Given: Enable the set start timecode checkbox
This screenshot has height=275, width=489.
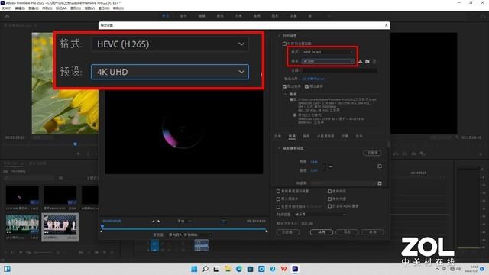Looking at the screenshot, I should (x=278, y=207).
